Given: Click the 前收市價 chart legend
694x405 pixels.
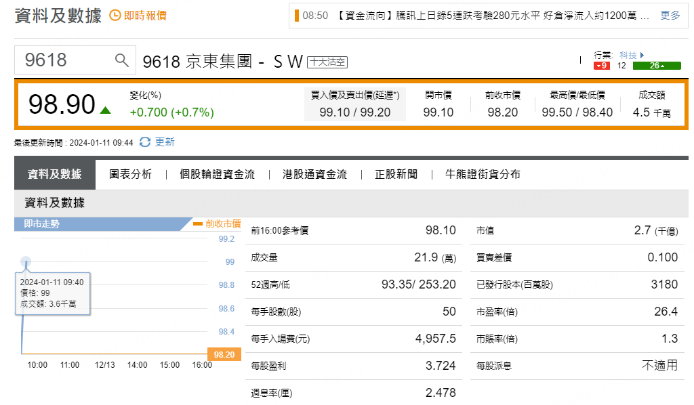Looking at the screenshot, I should (x=218, y=223).
